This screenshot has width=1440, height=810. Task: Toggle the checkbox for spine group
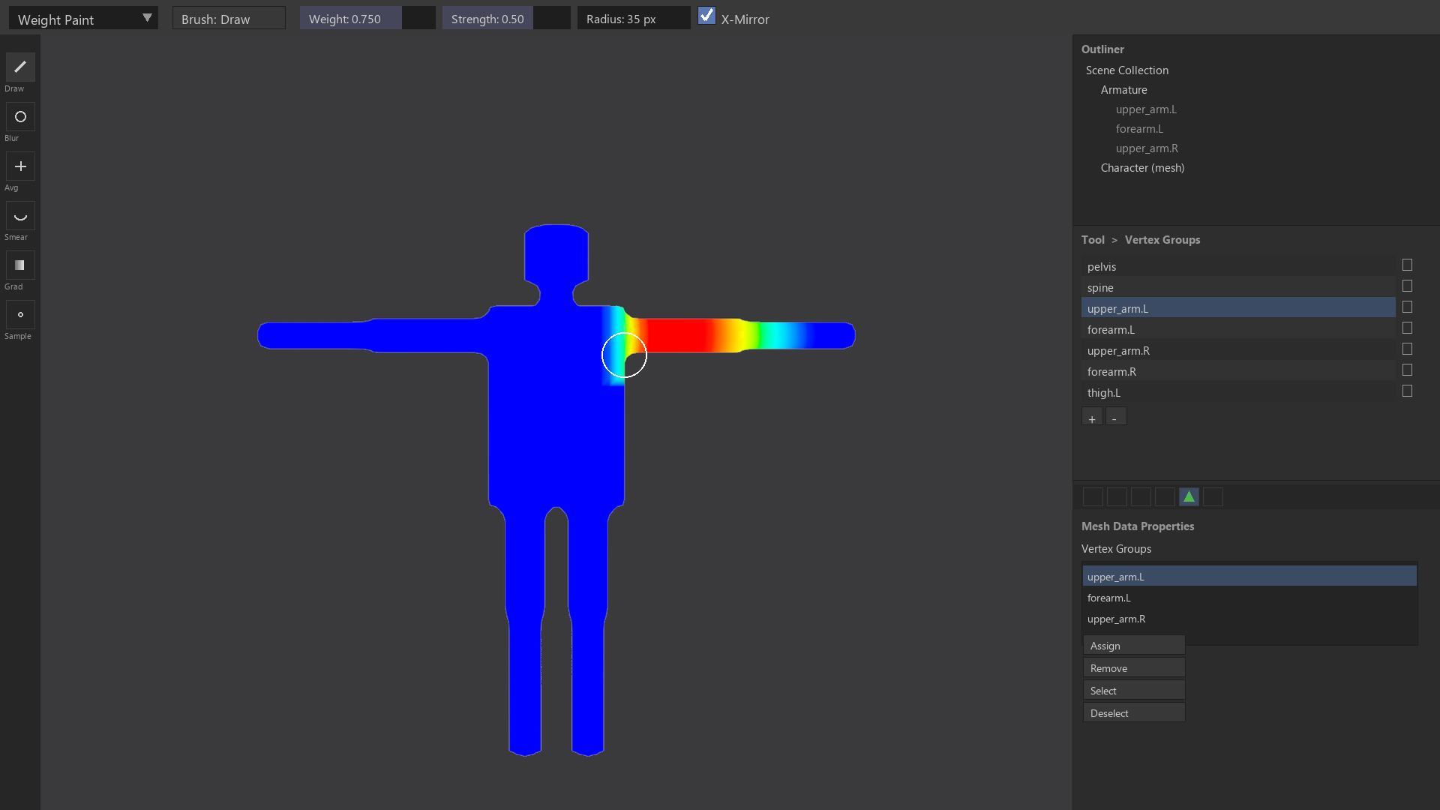coord(1407,286)
